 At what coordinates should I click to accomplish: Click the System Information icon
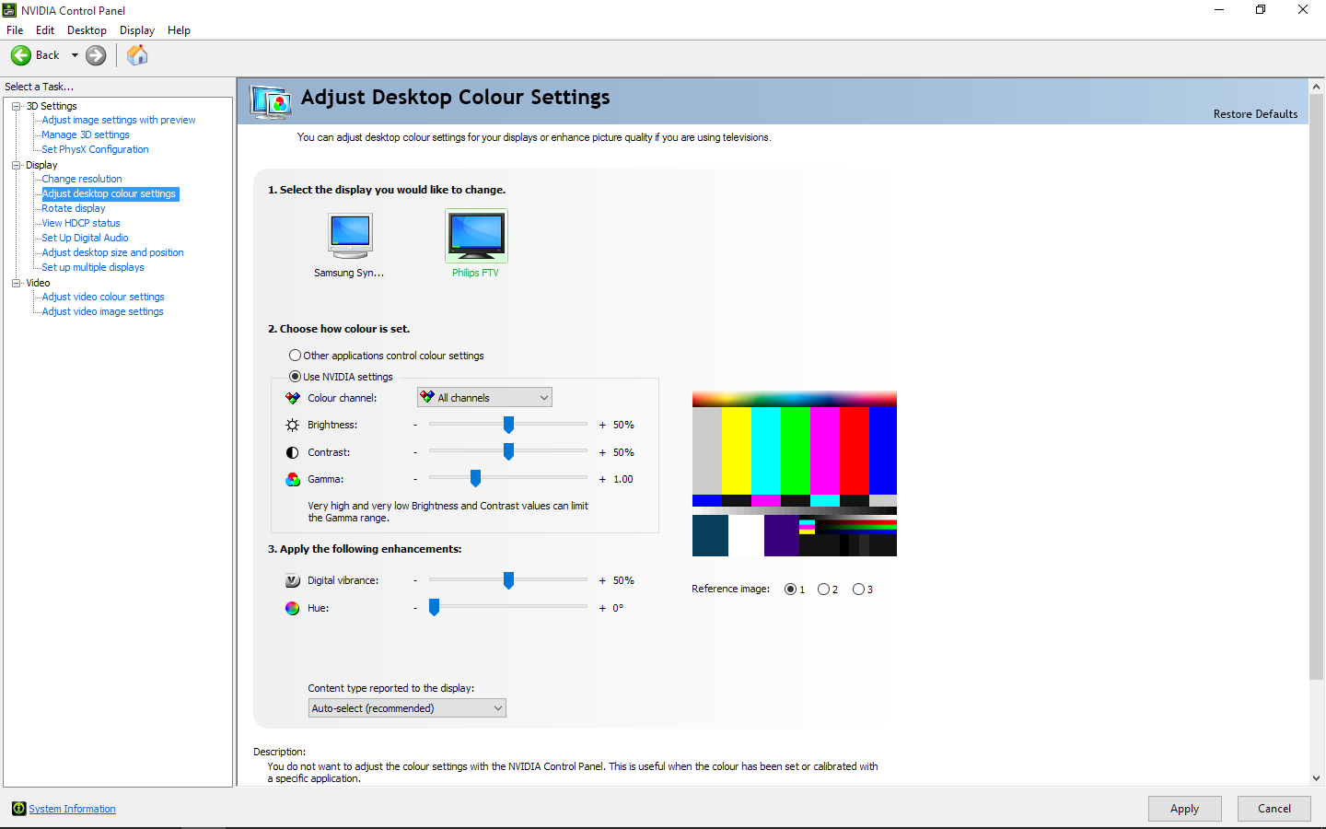18,809
